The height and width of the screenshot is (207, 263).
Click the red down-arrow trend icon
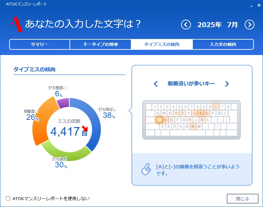[85, 128]
